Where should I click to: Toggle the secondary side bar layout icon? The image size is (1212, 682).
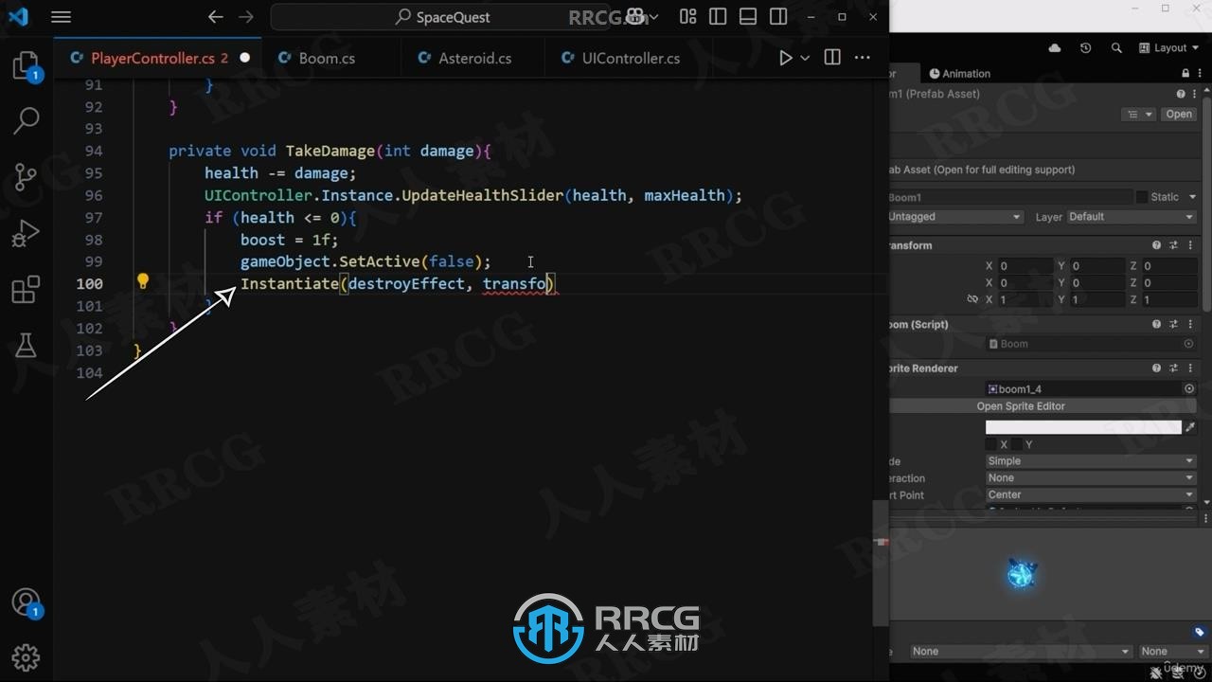(x=778, y=17)
